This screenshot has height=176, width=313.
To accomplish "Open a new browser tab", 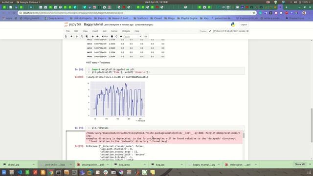I will coord(287,7).
